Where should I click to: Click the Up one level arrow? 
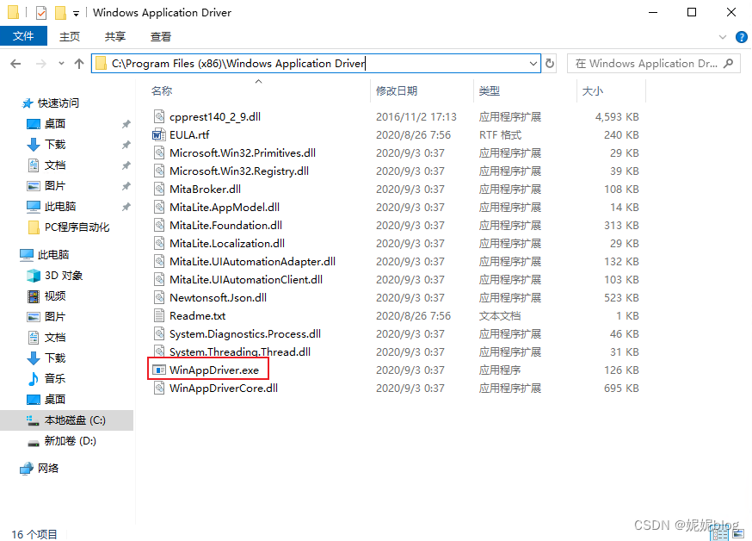coord(79,64)
